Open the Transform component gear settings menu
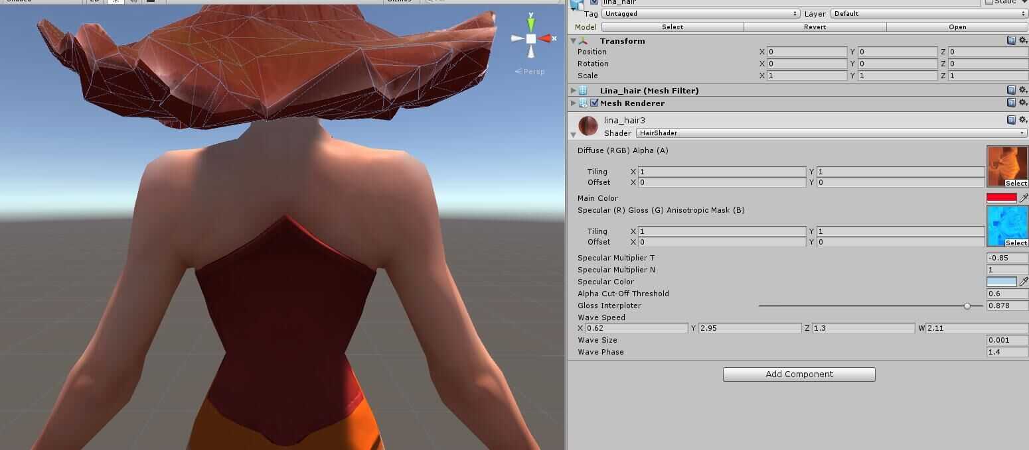Image resolution: width=1029 pixels, height=450 pixels. [x=1023, y=40]
